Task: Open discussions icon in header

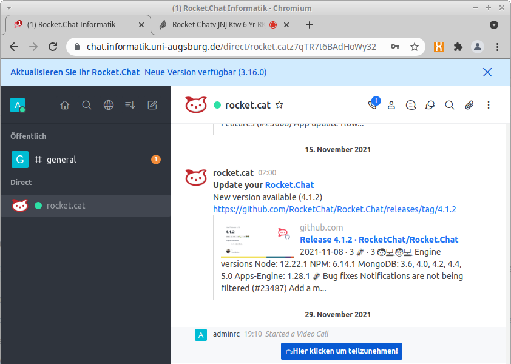Action: tap(430, 105)
